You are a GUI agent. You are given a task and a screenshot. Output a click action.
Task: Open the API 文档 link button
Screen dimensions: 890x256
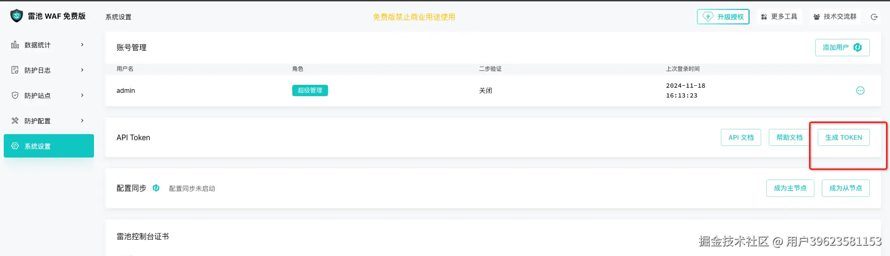[x=741, y=137]
